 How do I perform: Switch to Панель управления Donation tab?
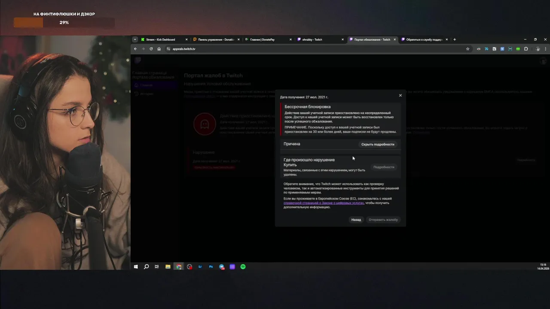[x=216, y=39]
